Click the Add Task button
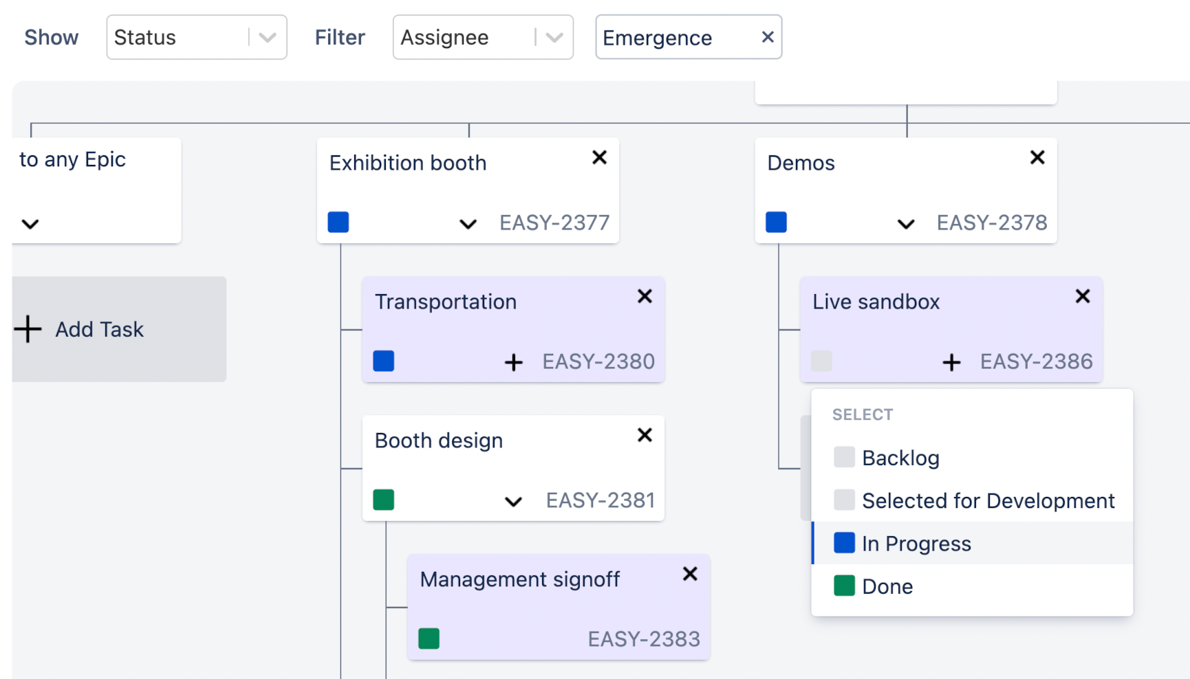 (119, 329)
